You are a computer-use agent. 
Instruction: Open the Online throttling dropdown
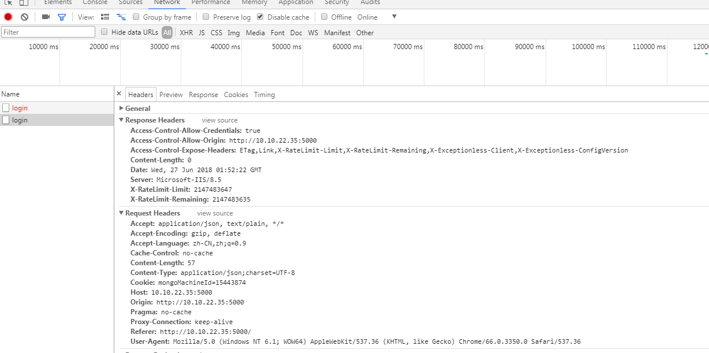click(x=394, y=17)
